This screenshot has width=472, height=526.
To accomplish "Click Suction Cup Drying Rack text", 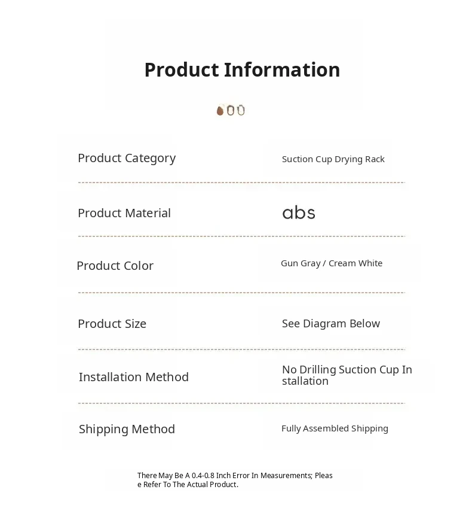I will pos(333,159).
